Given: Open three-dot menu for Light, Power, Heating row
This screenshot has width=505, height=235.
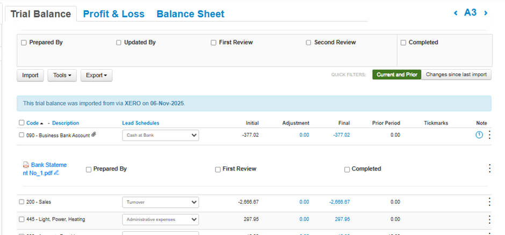Looking at the screenshot, I should click(489, 219).
